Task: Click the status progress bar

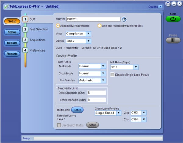Action: (98, 138)
